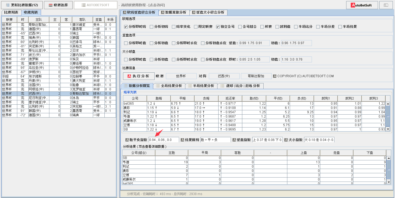Image resolution: width=395 pixels, height=198 pixels.
Task: Click the A icon beside 结果排列
Action: click(x=182, y=140)
